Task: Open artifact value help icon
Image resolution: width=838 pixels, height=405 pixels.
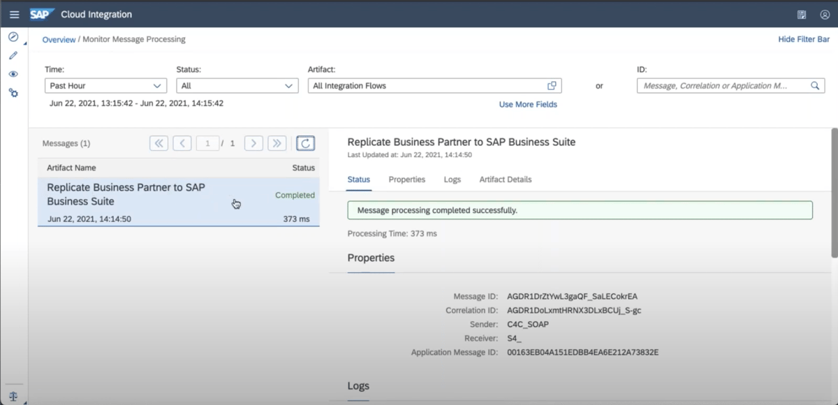Action: (552, 86)
